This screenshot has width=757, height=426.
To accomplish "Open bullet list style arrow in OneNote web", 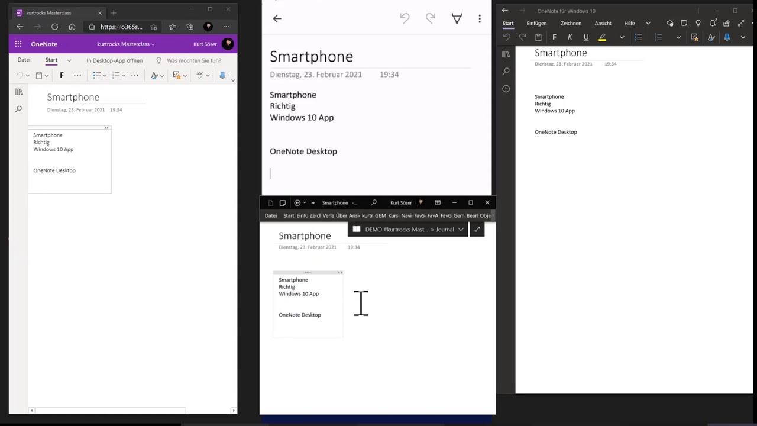I will (105, 76).
